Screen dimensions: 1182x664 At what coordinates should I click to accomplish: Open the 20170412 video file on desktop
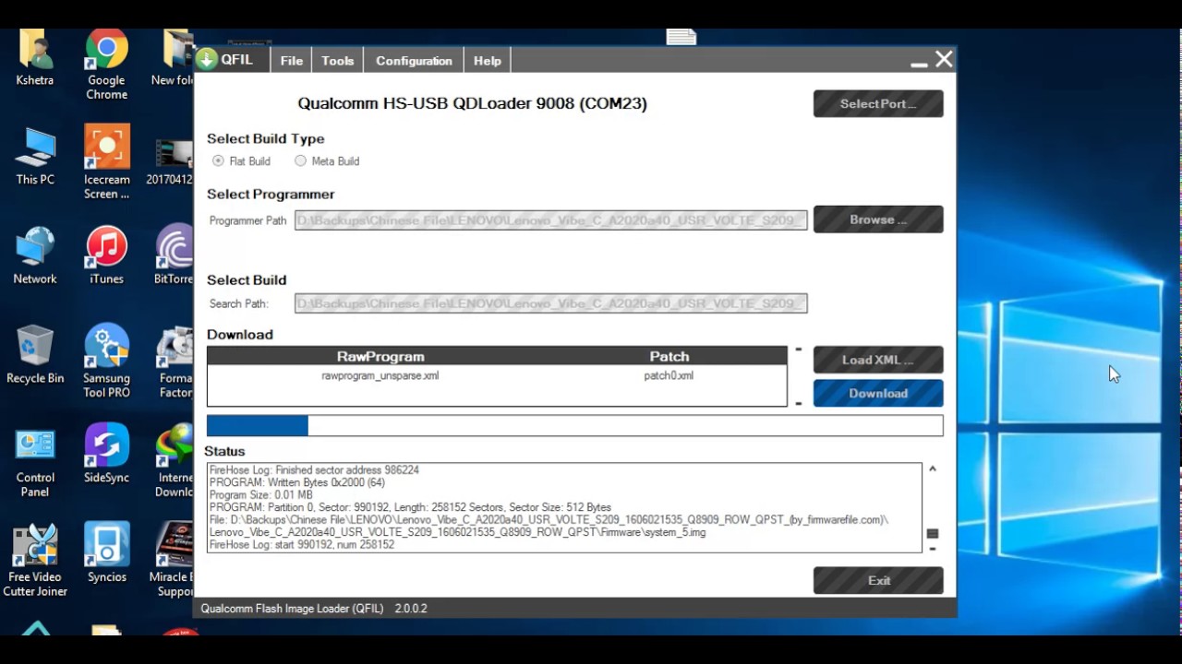click(170, 163)
